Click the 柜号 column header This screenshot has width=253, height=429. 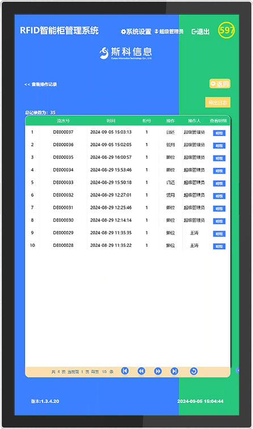click(146, 121)
